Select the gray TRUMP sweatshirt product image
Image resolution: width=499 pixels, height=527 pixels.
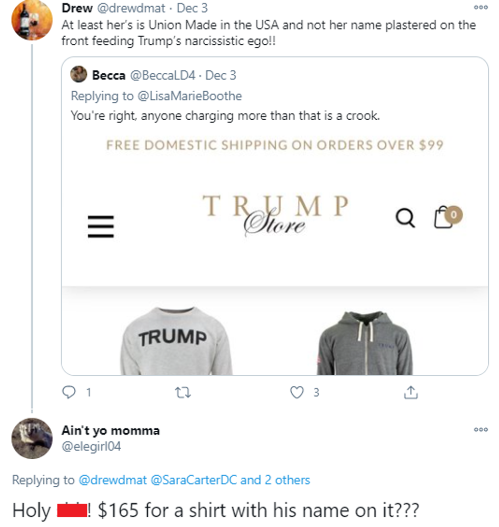click(x=174, y=341)
